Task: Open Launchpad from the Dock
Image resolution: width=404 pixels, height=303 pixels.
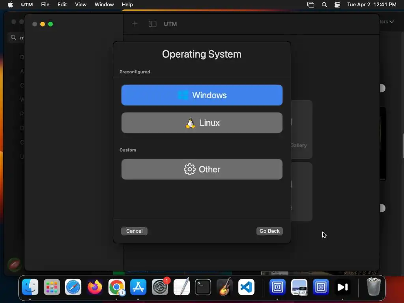Action: pyautogui.click(x=52, y=287)
